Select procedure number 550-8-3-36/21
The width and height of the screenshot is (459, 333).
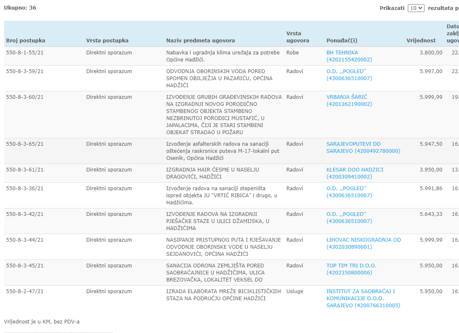point(25,188)
